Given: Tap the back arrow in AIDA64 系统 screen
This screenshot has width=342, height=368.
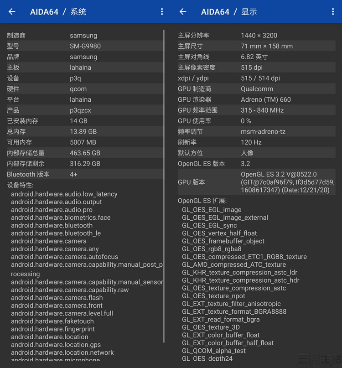Looking at the screenshot, I should click(x=12, y=11).
